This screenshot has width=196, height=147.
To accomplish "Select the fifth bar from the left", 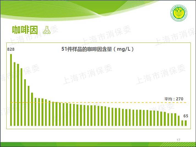I will (25, 103).
